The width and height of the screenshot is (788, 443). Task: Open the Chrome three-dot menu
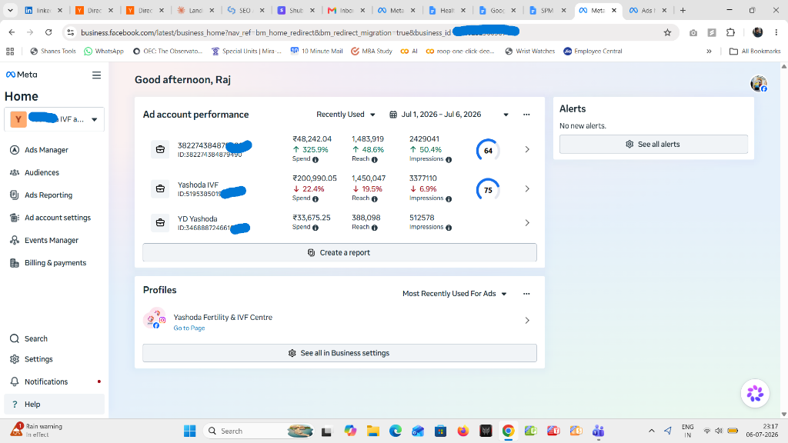[x=776, y=32]
